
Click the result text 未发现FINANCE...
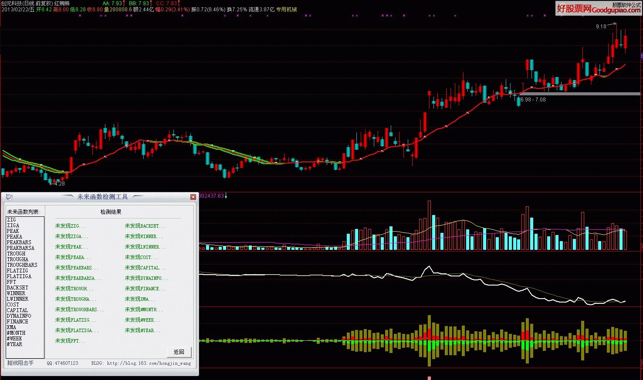[x=145, y=289]
